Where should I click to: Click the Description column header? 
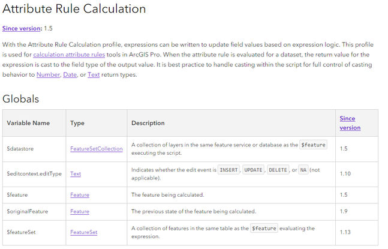tap(148, 123)
